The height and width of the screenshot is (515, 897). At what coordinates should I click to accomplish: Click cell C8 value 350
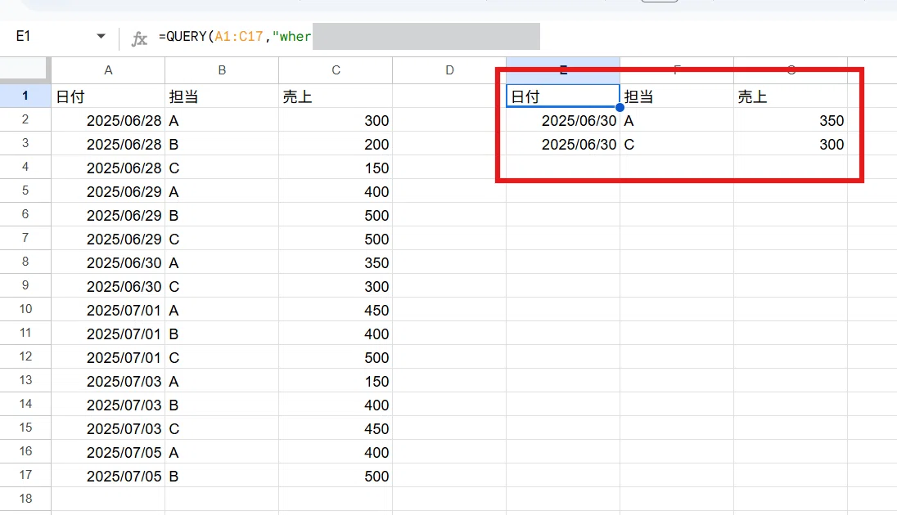[336, 263]
